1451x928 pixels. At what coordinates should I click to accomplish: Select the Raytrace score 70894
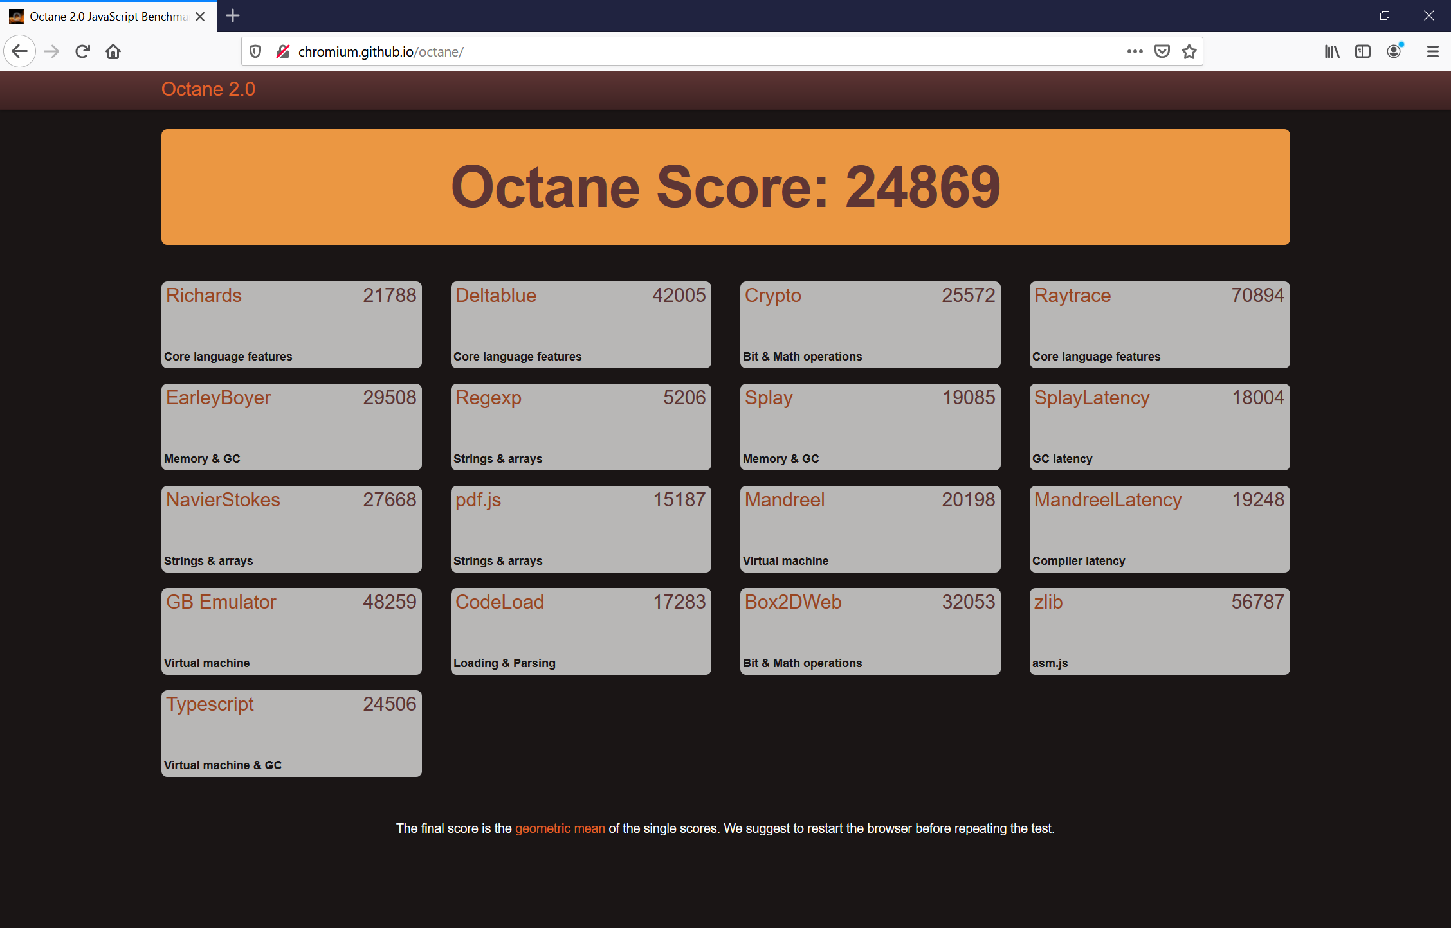[1258, 295]
